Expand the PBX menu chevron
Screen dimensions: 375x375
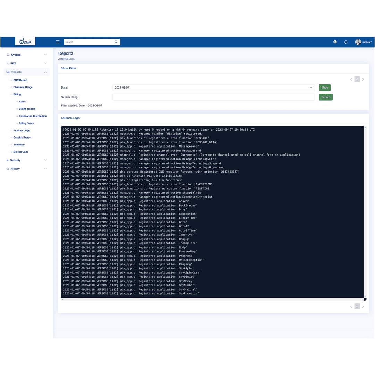tap(45, 63)
